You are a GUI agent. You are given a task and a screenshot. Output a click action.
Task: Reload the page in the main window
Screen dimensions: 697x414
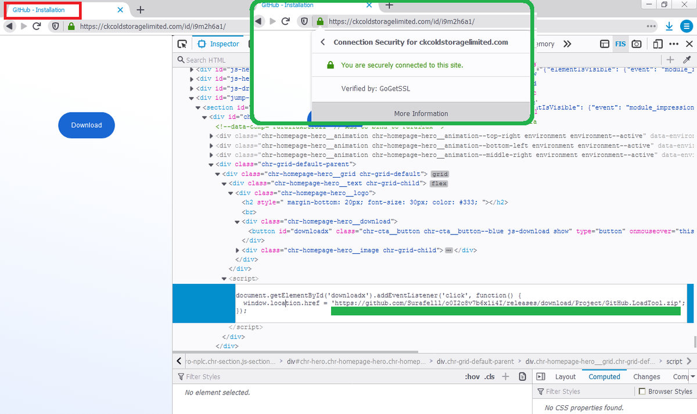pos(37,26)
